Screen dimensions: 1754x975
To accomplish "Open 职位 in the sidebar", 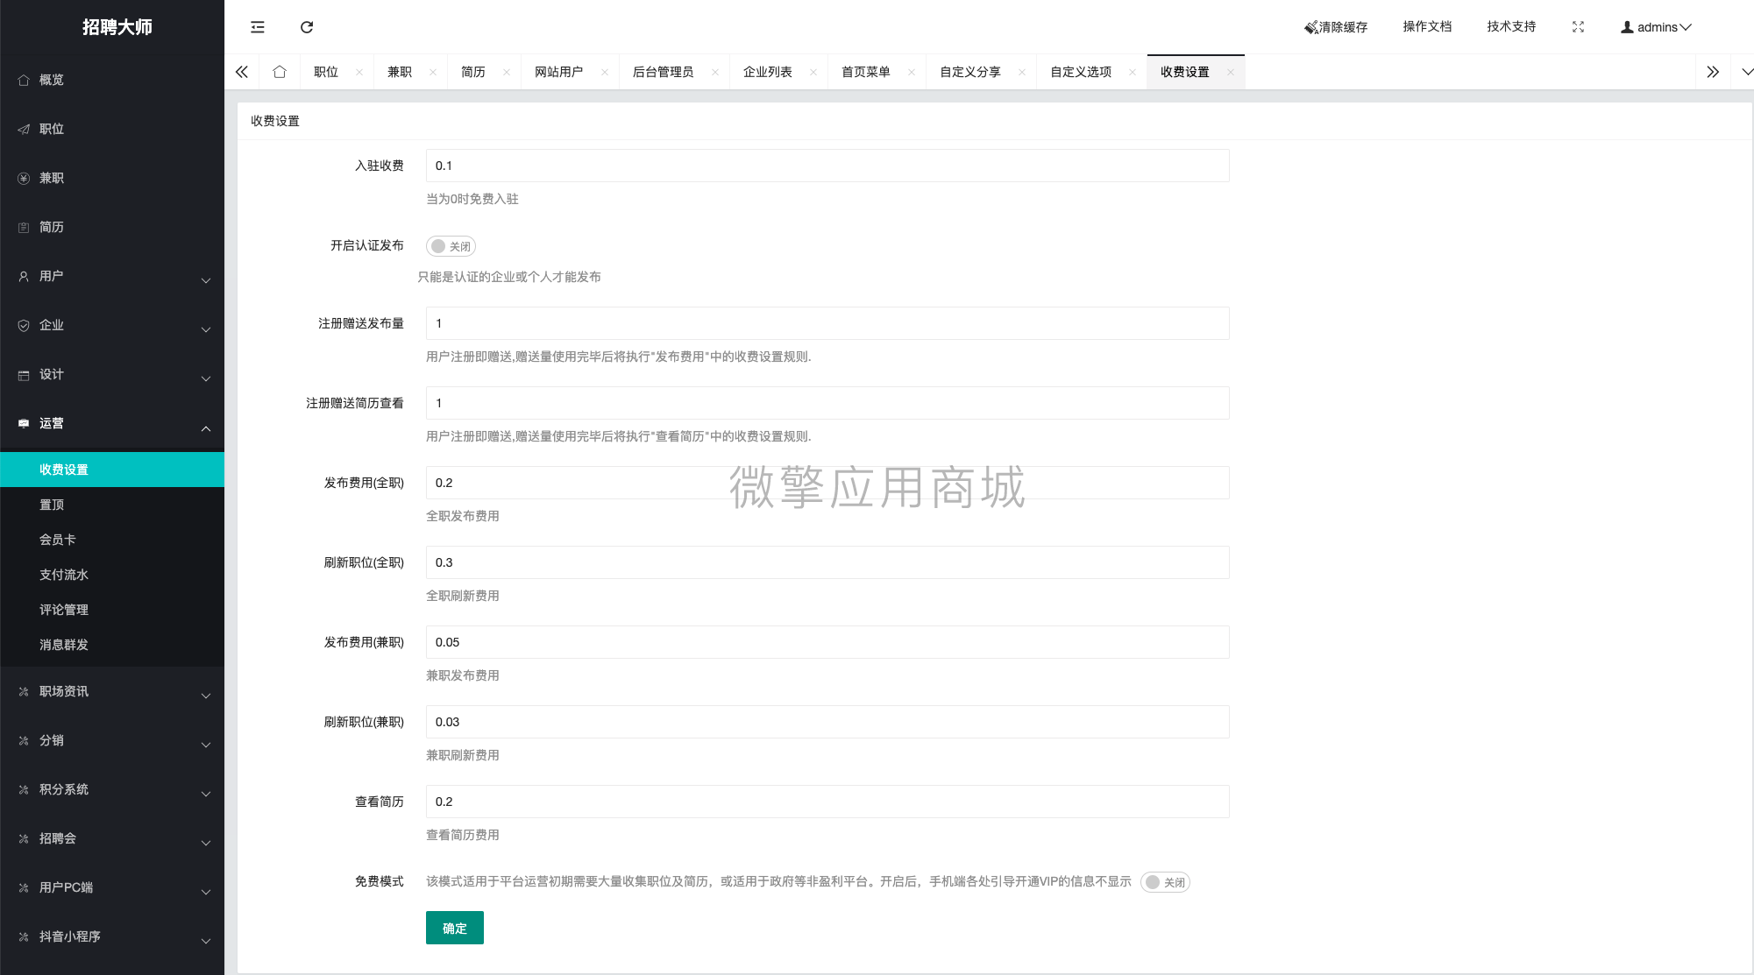I will 112,129.
